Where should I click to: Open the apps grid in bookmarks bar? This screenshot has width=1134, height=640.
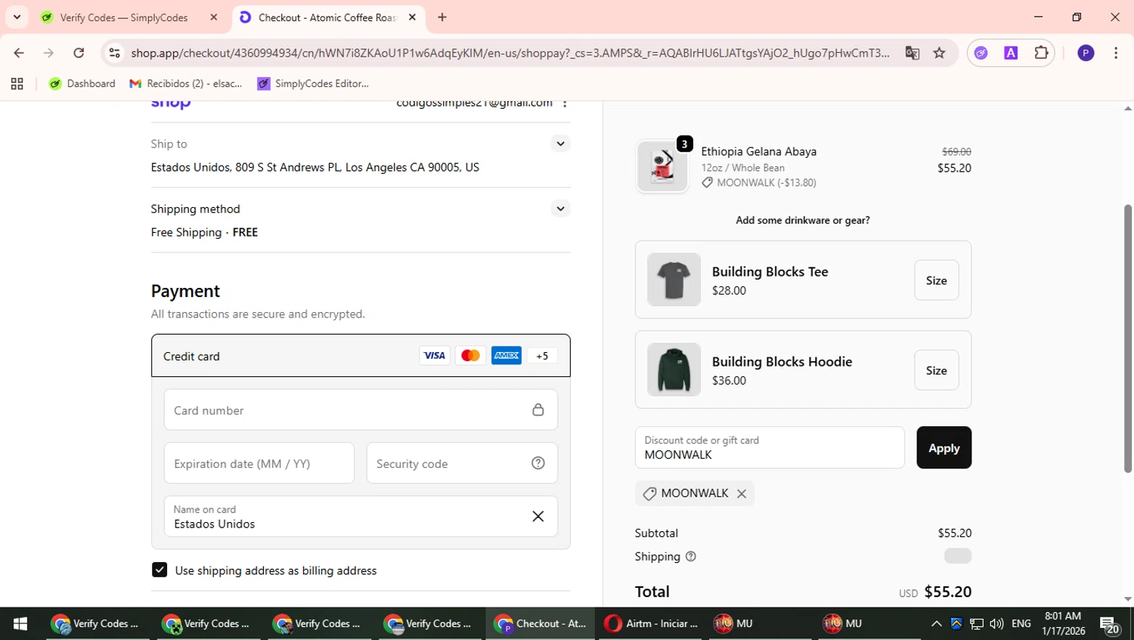click(17, 84)
